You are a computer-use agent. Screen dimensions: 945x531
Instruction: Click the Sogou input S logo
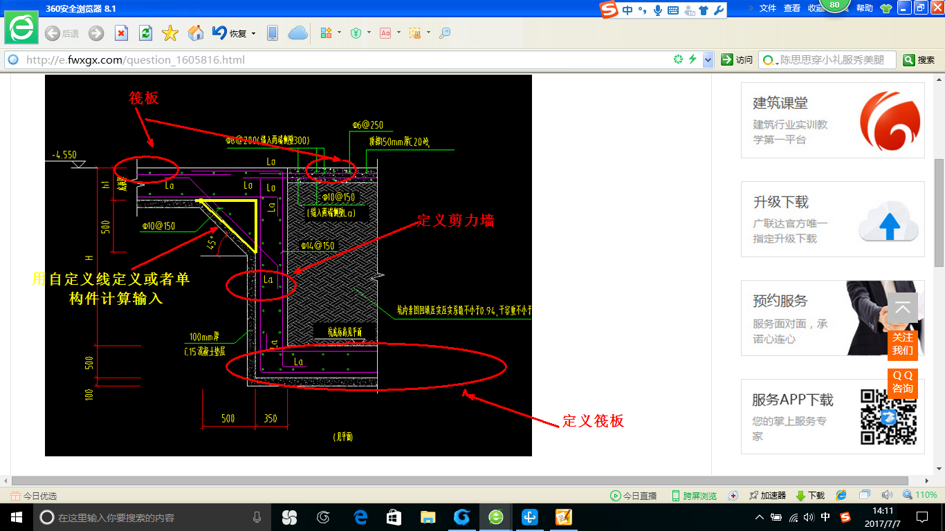609,10
